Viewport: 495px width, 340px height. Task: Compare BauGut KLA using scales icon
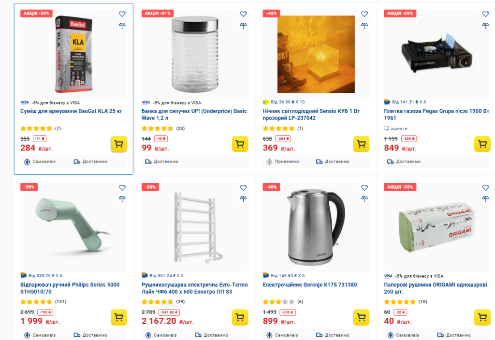click(122, 25)
